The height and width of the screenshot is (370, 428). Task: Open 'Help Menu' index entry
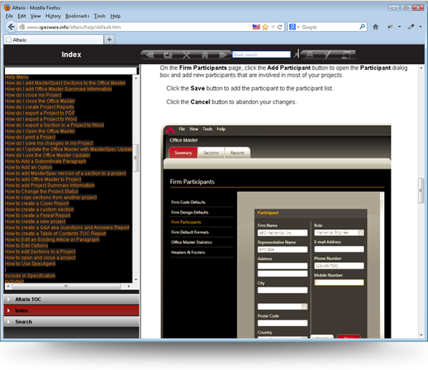[17, 77]
